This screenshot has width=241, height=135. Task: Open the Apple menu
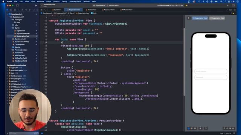coord(3,1)
